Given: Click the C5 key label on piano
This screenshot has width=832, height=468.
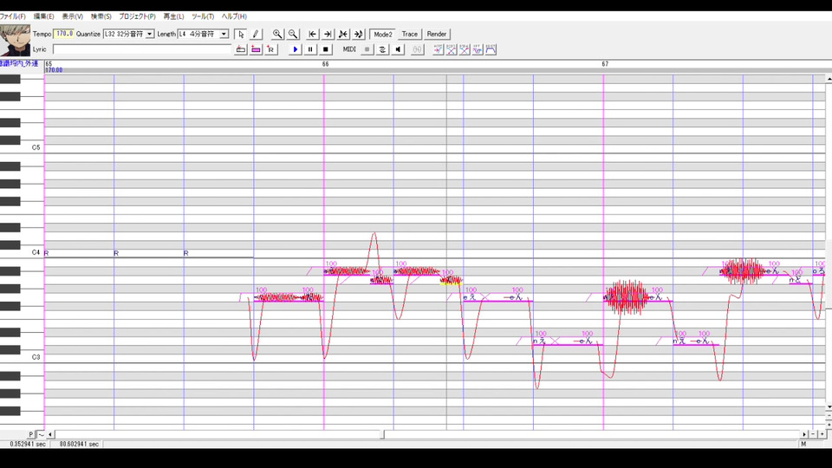Looking at the screenshot, I should pos(36,147).
